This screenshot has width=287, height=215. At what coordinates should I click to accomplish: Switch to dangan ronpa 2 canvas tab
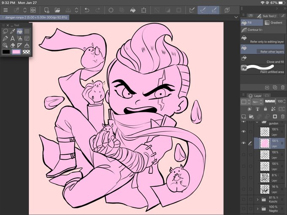pyautogui.click(x=35, y=17)
